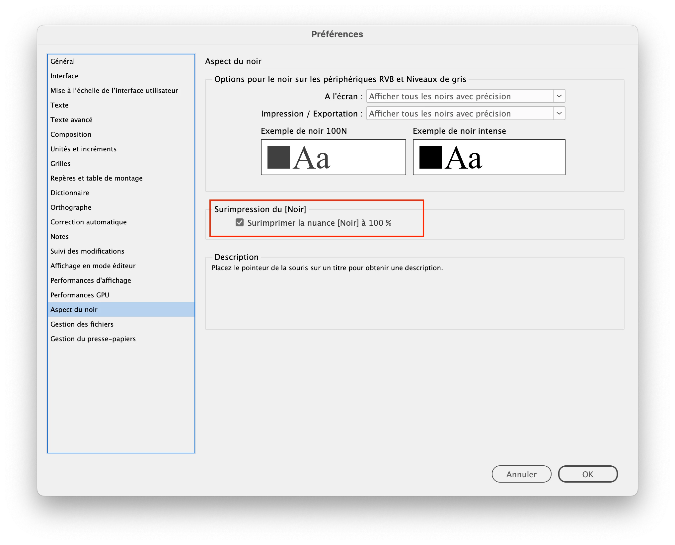Open the 'A l'écran' dropdown arrow
Viewport: 675px width, 545px height.
click(x=559, y=96)
